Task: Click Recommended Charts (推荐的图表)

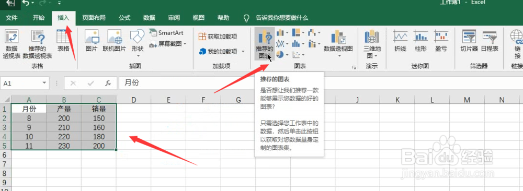Action: (x=265, y=44)
